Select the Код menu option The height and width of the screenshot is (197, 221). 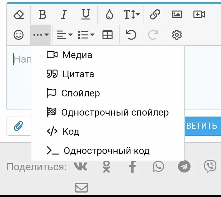(71, 132)
